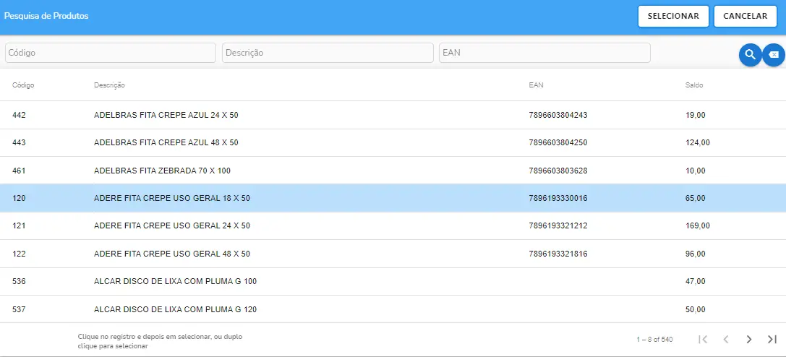
Task: Select row ADELBRAS FITA ZEBRADA 70 X 100
Action: [393, 171]
